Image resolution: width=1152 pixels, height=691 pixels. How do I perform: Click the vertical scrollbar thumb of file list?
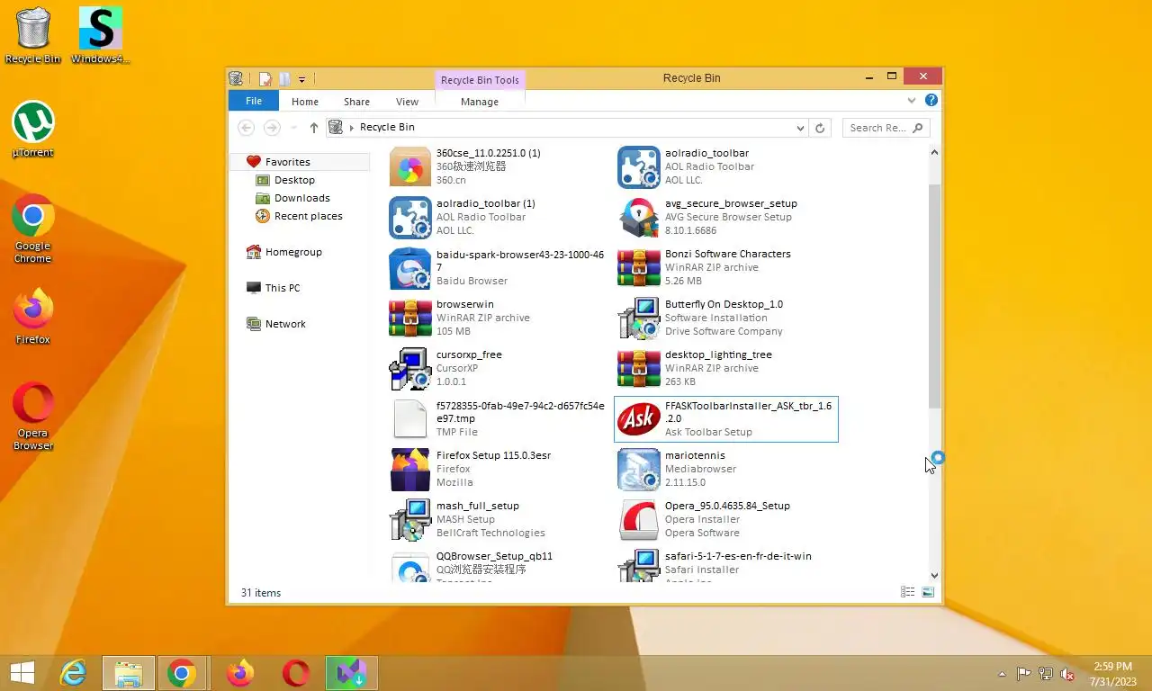(x=934, y=295)
